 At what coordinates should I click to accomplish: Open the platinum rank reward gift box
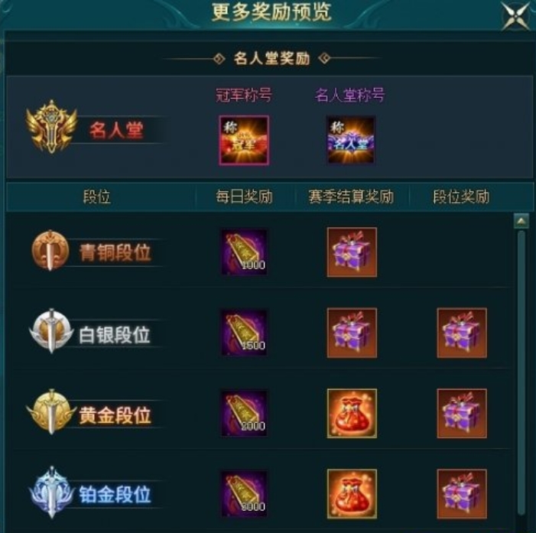462,494
